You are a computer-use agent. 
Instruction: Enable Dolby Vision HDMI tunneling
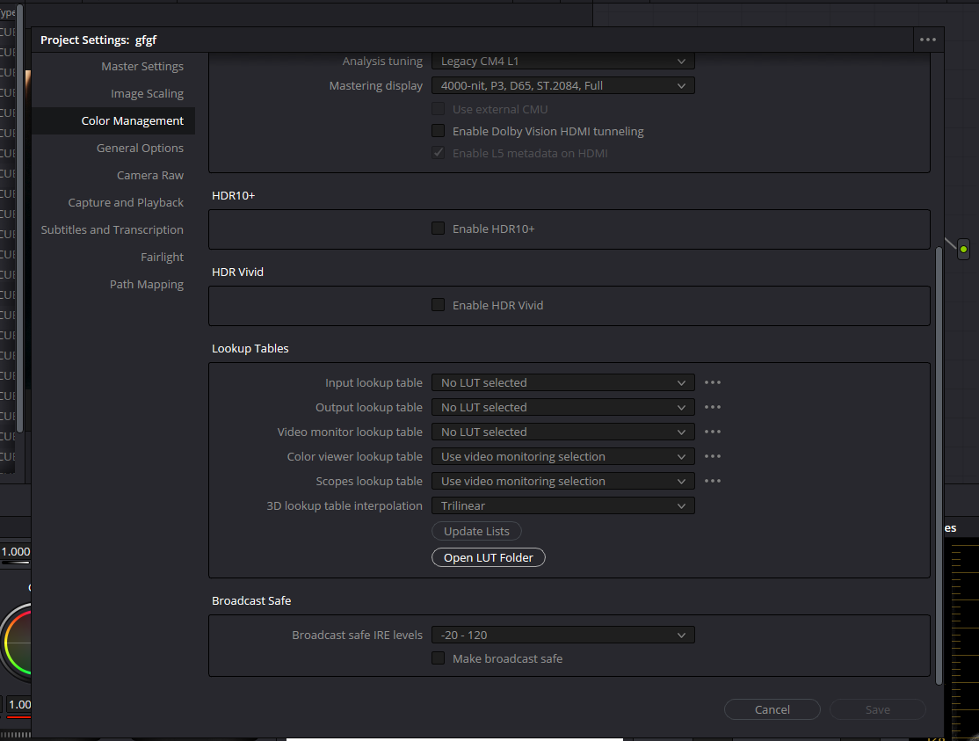pos(439,131)
